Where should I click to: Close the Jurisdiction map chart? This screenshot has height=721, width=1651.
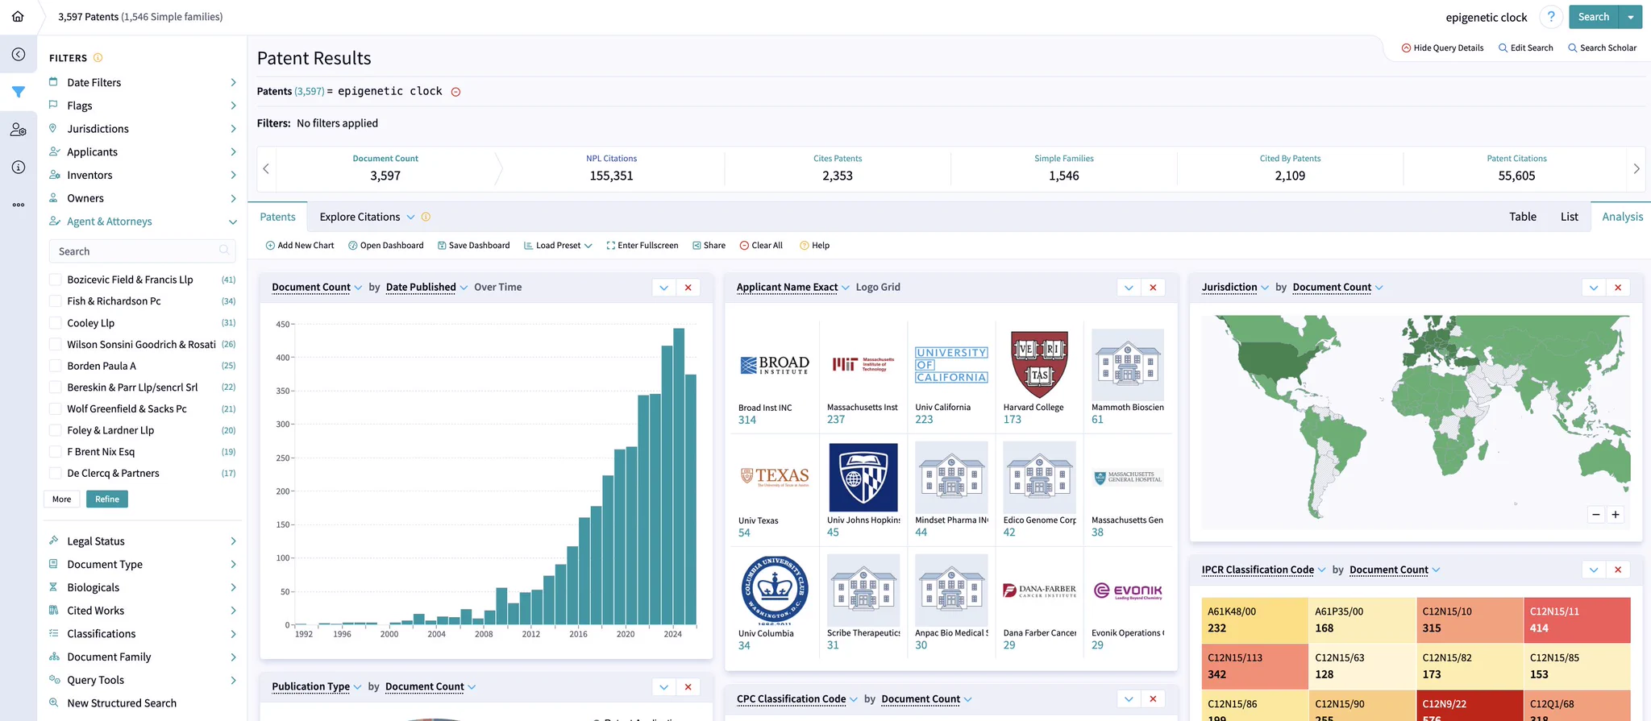(1618, 288)
